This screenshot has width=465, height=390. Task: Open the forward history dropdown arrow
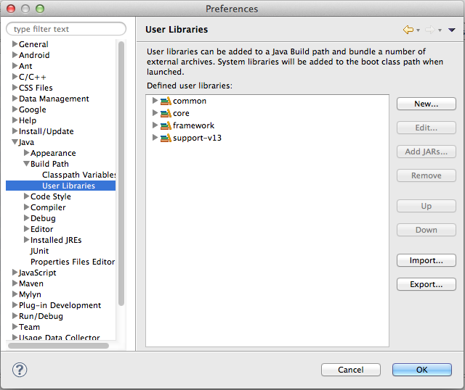tap(440, 30)
